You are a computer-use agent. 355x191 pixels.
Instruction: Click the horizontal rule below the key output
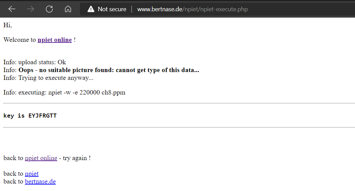pos(179,127)
